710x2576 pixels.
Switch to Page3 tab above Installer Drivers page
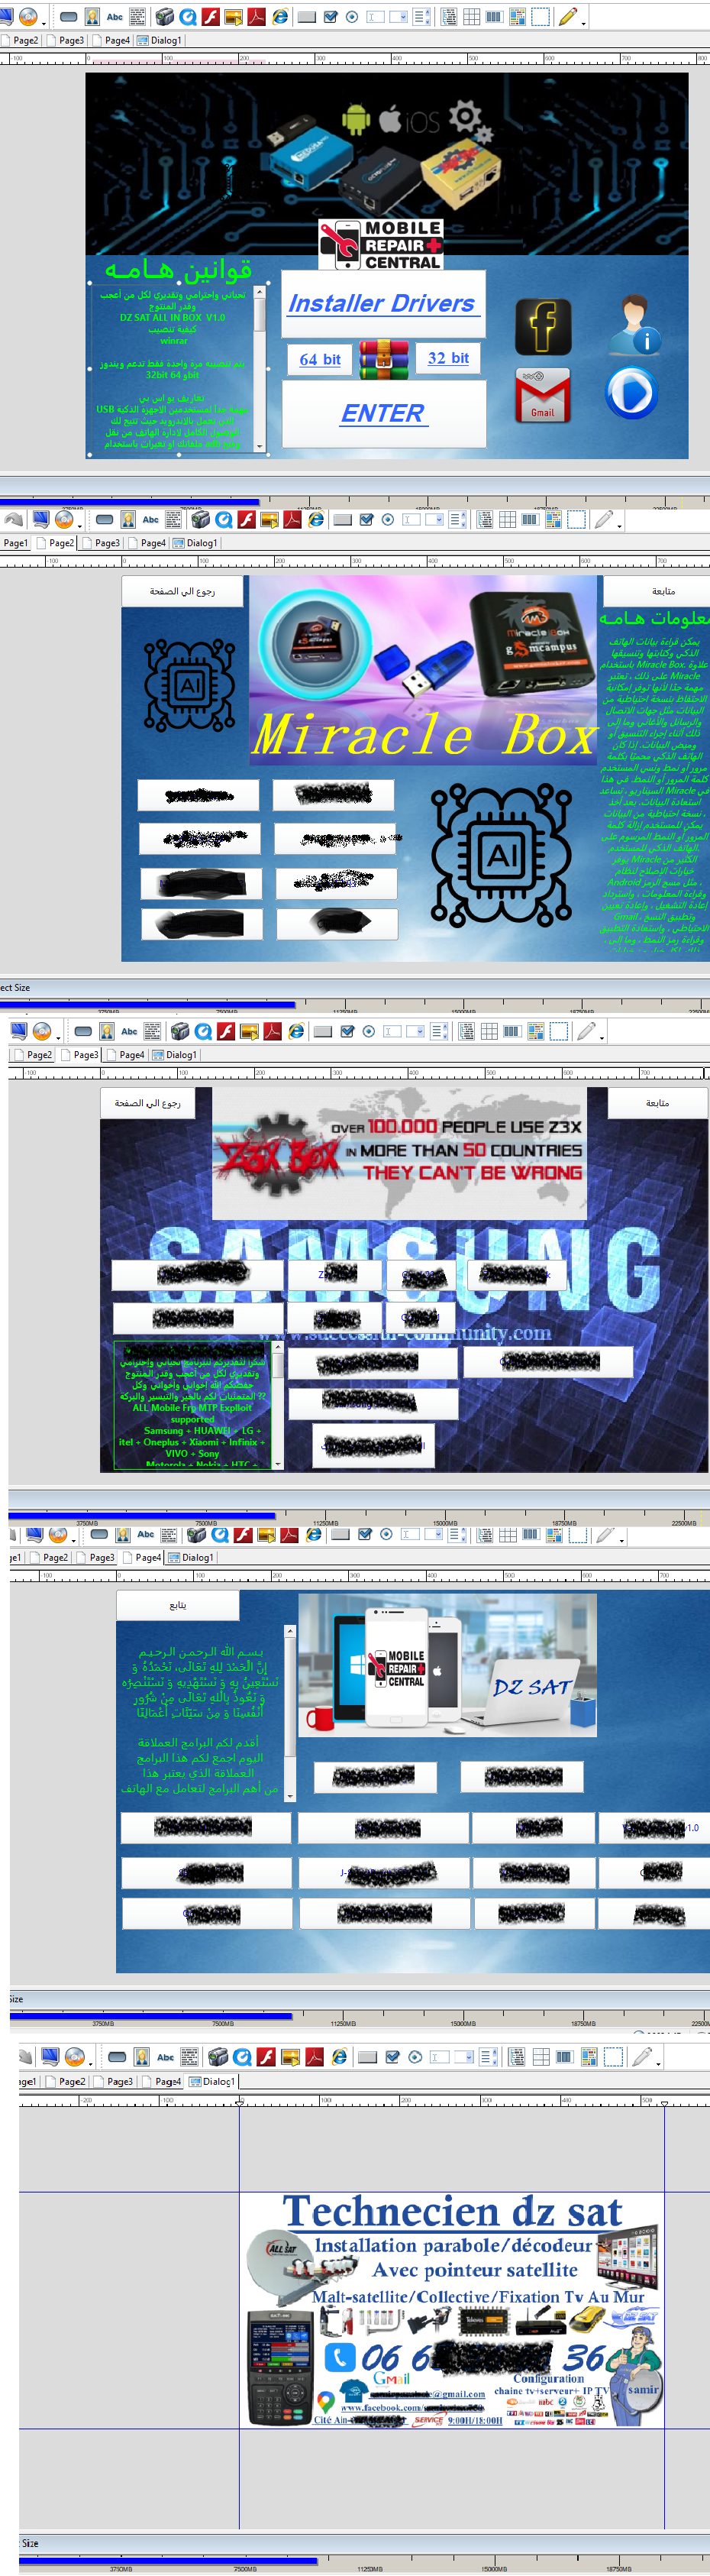66,41
